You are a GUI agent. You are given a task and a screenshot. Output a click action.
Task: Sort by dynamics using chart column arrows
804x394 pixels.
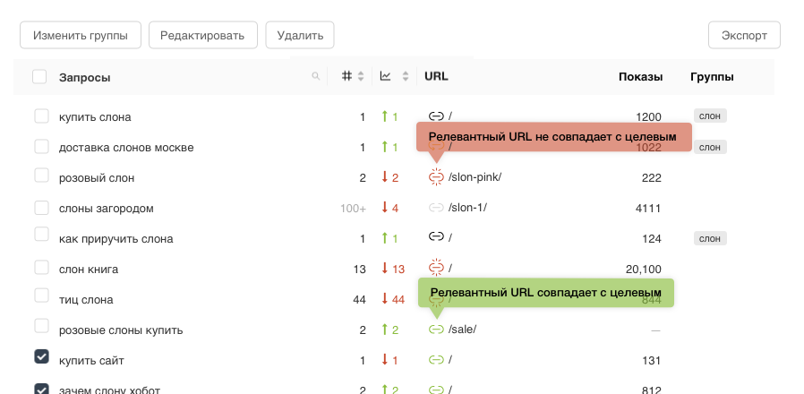click(x=406, y=76)
